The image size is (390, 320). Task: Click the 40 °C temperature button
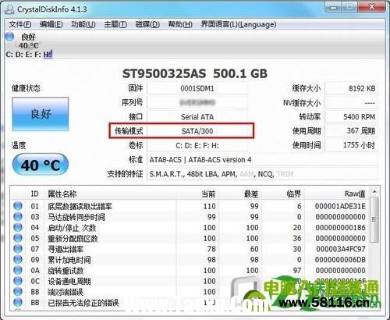click(x=41, y=165)
